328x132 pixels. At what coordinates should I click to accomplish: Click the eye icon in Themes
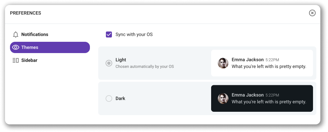16,47
